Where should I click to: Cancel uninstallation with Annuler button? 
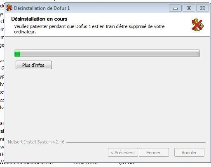[189, 153]
